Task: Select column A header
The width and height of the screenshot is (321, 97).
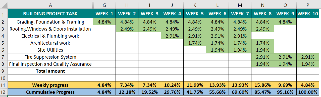Action: (x=50, y=5)
